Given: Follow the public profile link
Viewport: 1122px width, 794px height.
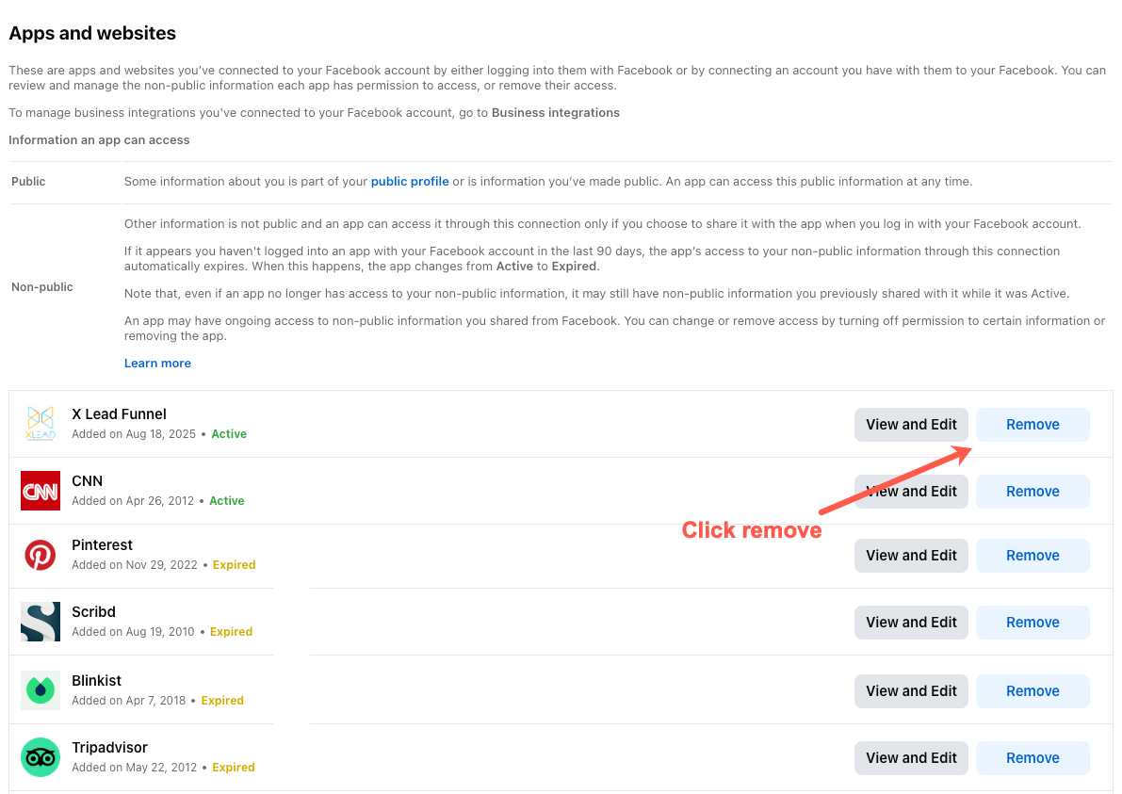Looking at the screenshot, I should (410, 182).
